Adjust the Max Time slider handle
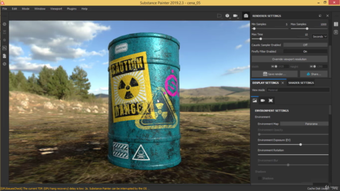 [261, 39]
